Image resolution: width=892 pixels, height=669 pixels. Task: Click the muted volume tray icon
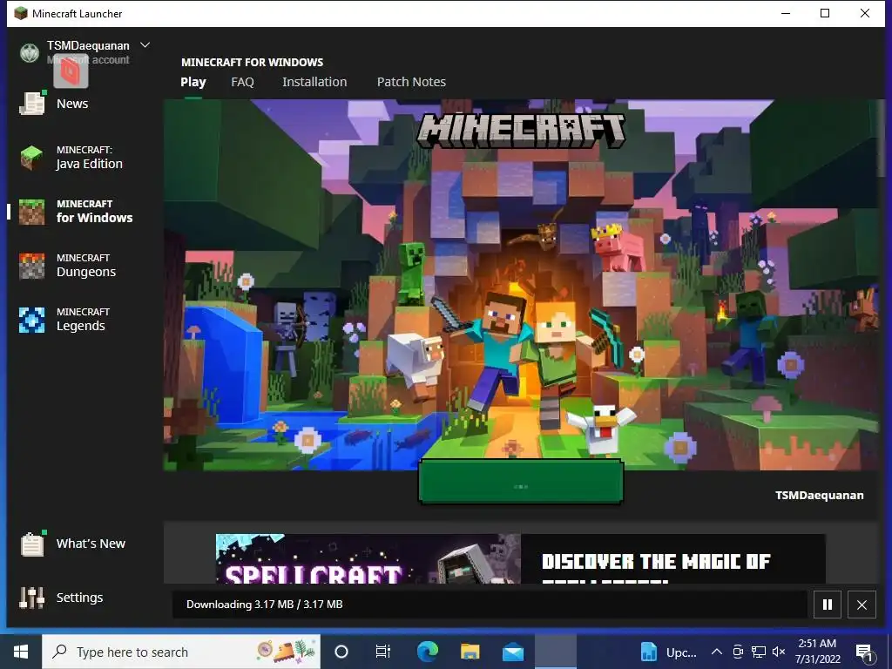(779, 652)
